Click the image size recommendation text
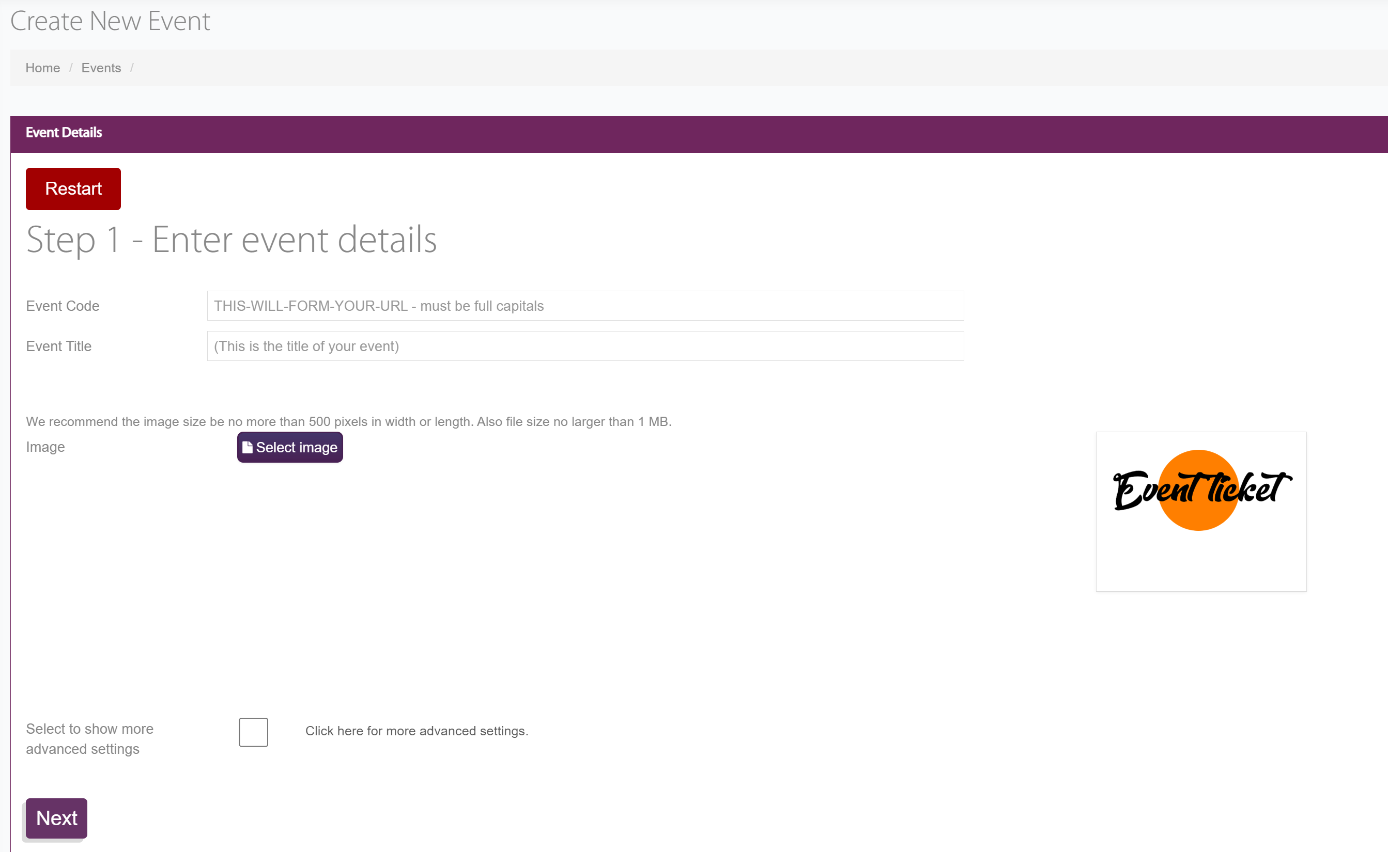This screenshot has height=852, width=1388. click(348, 421)
